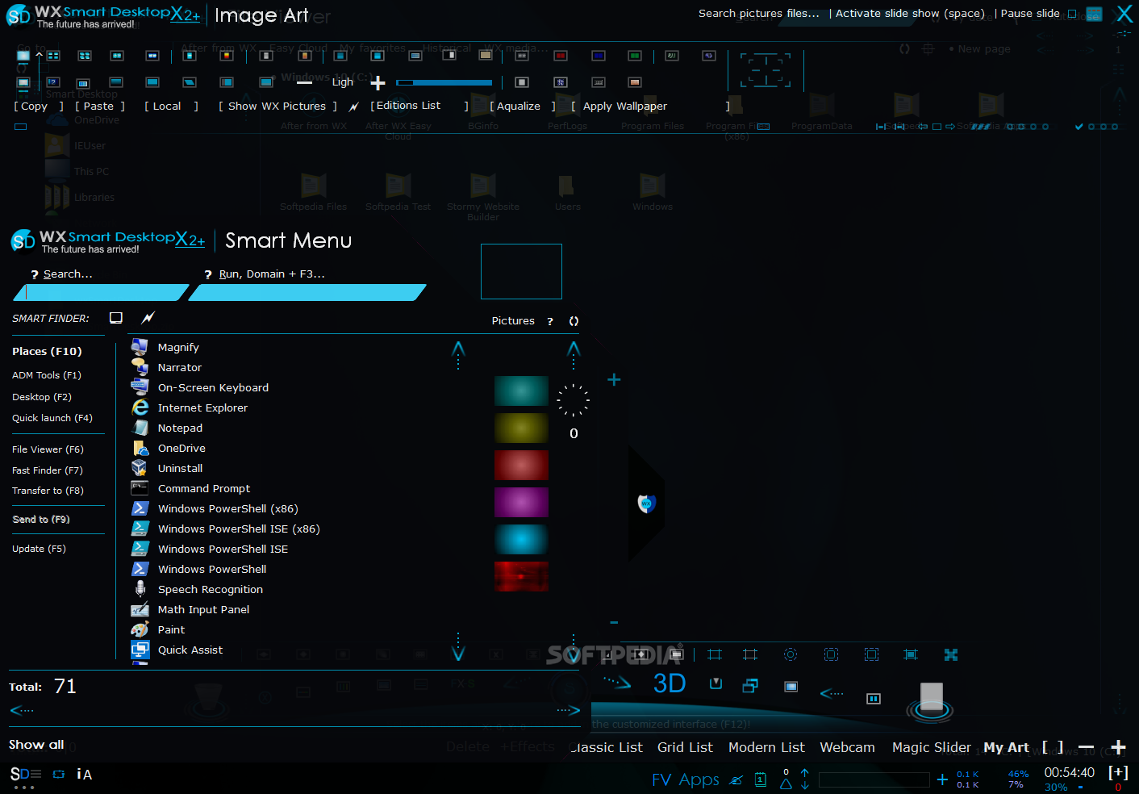Click the Run, Domain input bar
The image size is (1139, 794).
tap(307, 292)
